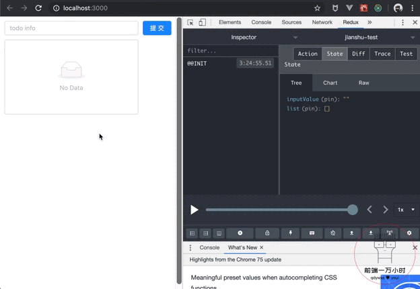Toggle the persist pin button

pyautogui.click(x=290, y=233)
